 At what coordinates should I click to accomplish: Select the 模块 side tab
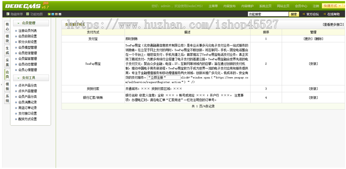coord(7,38)
